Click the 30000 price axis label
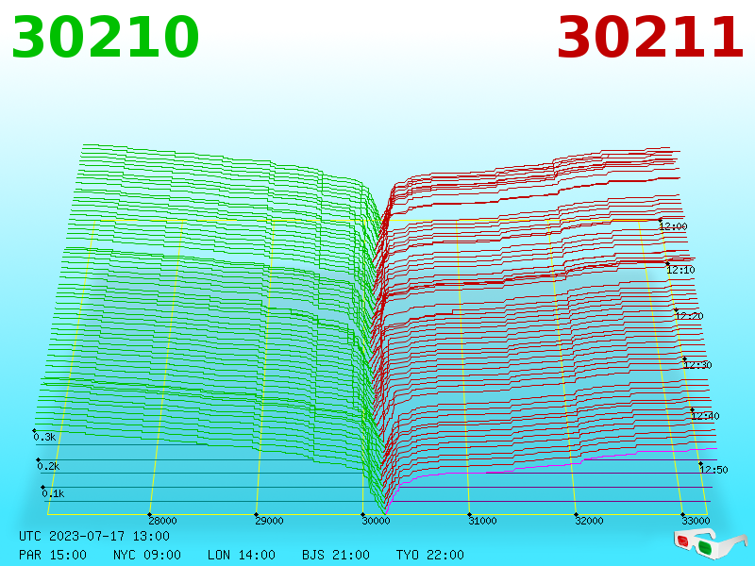This screenshot has height=566, width=755. coord(376,521)
